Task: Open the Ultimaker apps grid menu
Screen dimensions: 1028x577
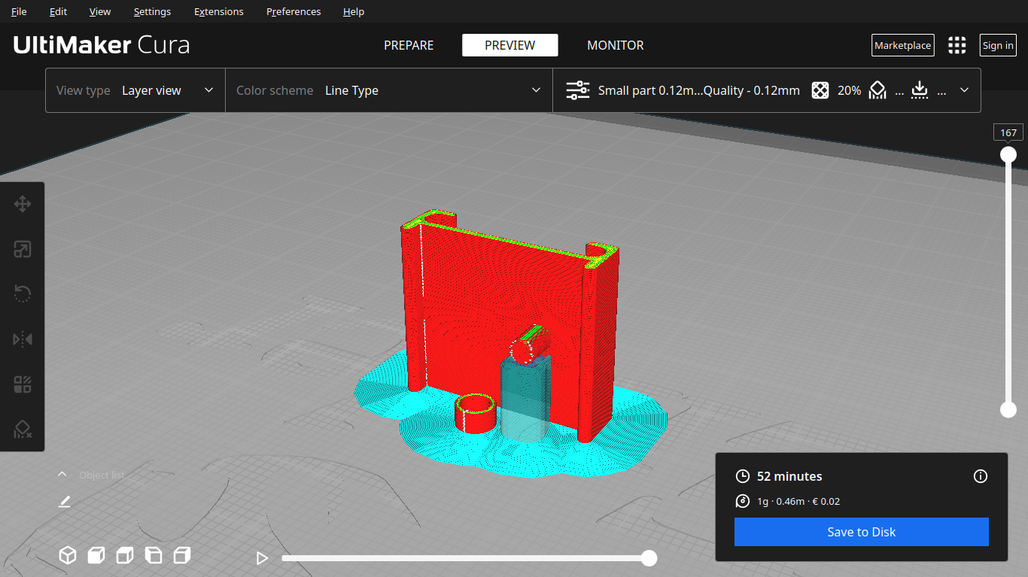Action: coord(957,45)
